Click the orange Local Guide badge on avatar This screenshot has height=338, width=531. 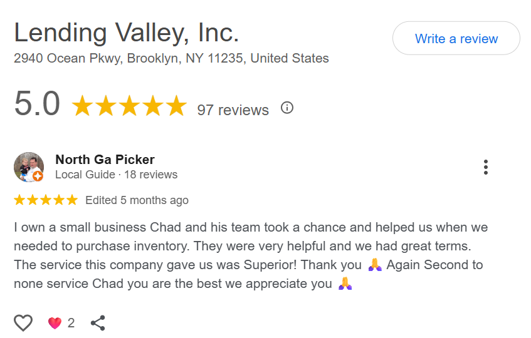(x=38, y=177)
